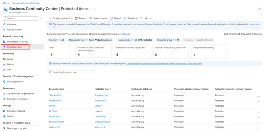Collapse the sidebar with double chevron
The image size is (264, 131).
tap(41, 18)
